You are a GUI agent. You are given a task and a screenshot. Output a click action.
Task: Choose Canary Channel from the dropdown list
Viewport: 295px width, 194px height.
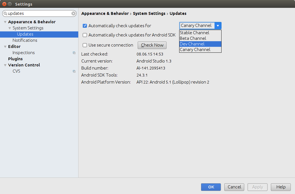200,50
